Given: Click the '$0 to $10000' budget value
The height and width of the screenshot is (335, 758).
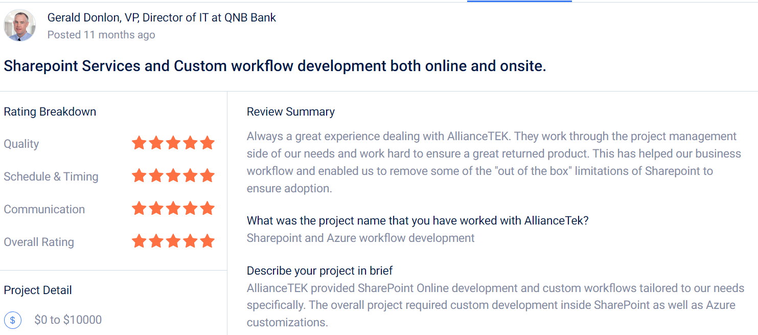Looking at the screenshot, I should click(x=68, y=320).
